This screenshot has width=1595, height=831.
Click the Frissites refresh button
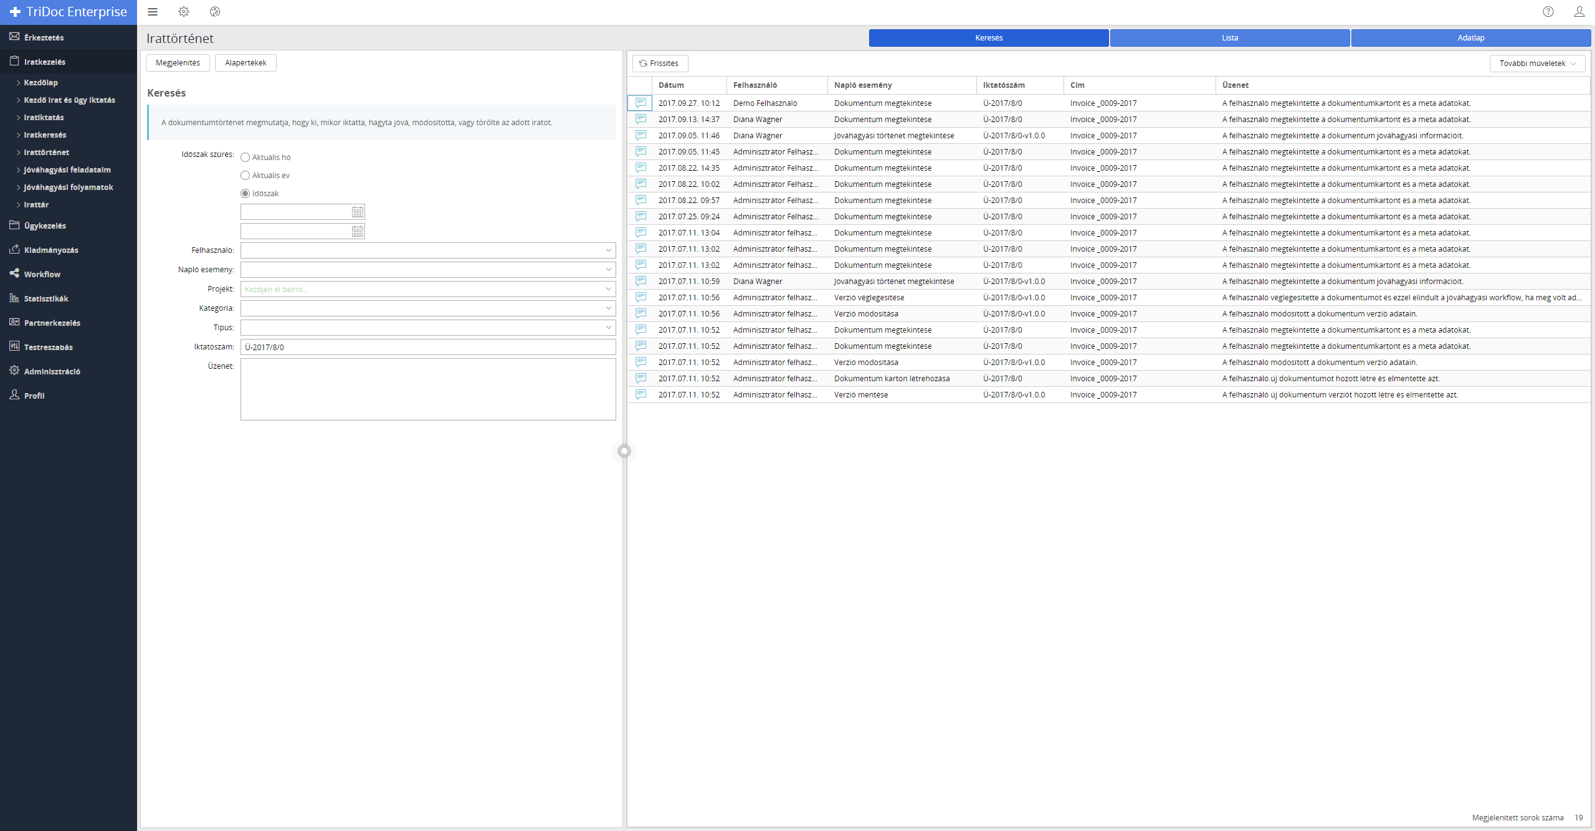pos(660,64)
